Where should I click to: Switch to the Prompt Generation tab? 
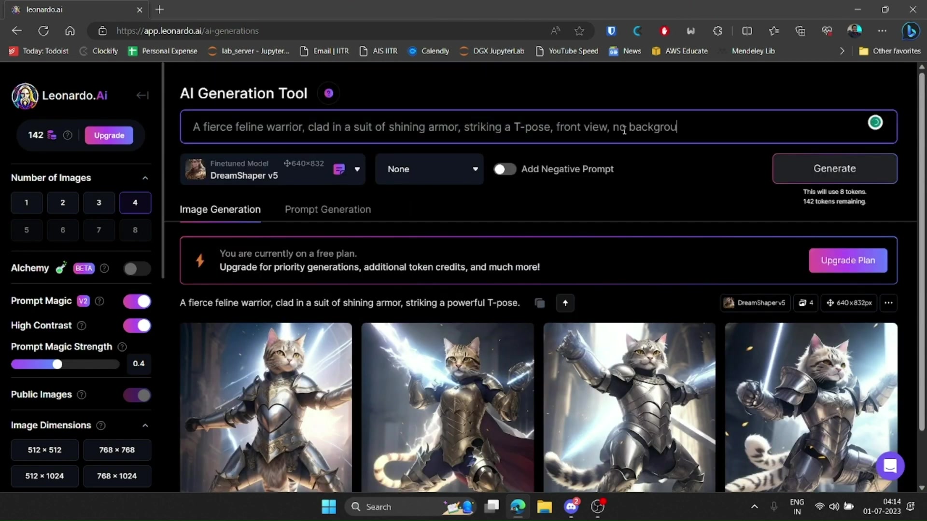pos(327,209)
